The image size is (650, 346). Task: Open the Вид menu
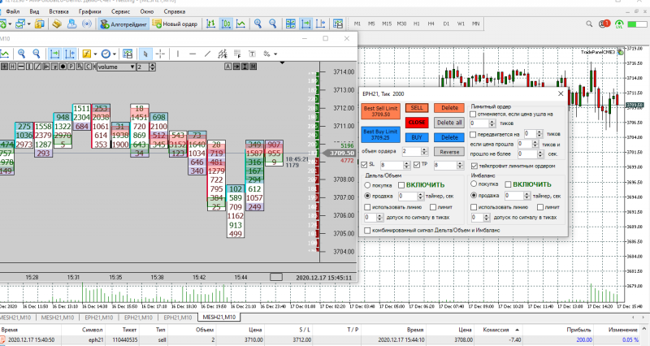(34, 11)
